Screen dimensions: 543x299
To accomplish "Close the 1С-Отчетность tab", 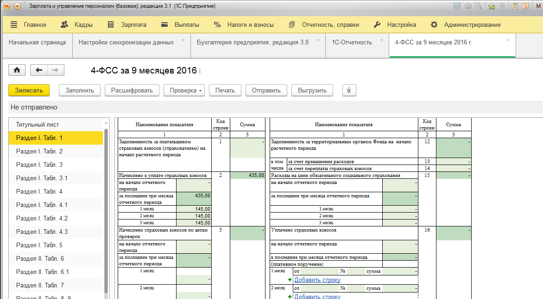I will click(x=381, y=40).
